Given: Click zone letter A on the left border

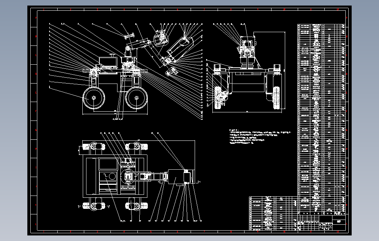Looking at the screenshot, I should pos(36,18).
